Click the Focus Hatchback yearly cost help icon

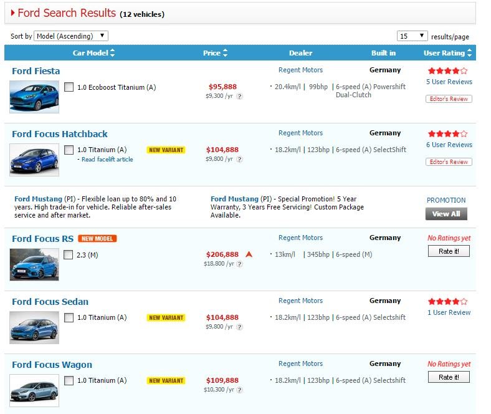coord(239,159)
